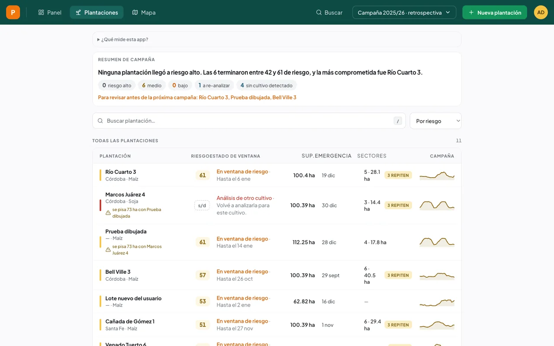Click the 3 REPITEN badge for Río Cuarto 3
Screen dimensions: 554x346
click(x=398, y=175)
